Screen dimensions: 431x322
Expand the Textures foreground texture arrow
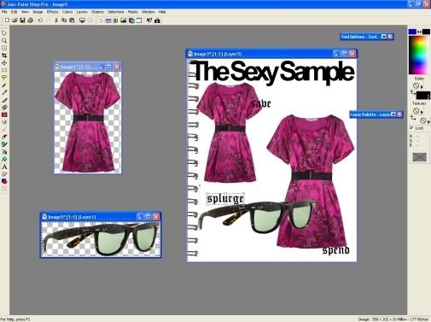click(x=422, y=112)
